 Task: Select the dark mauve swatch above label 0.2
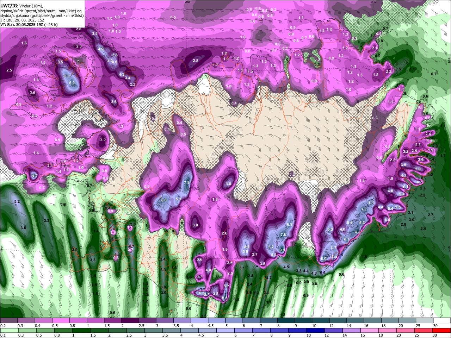9,321
